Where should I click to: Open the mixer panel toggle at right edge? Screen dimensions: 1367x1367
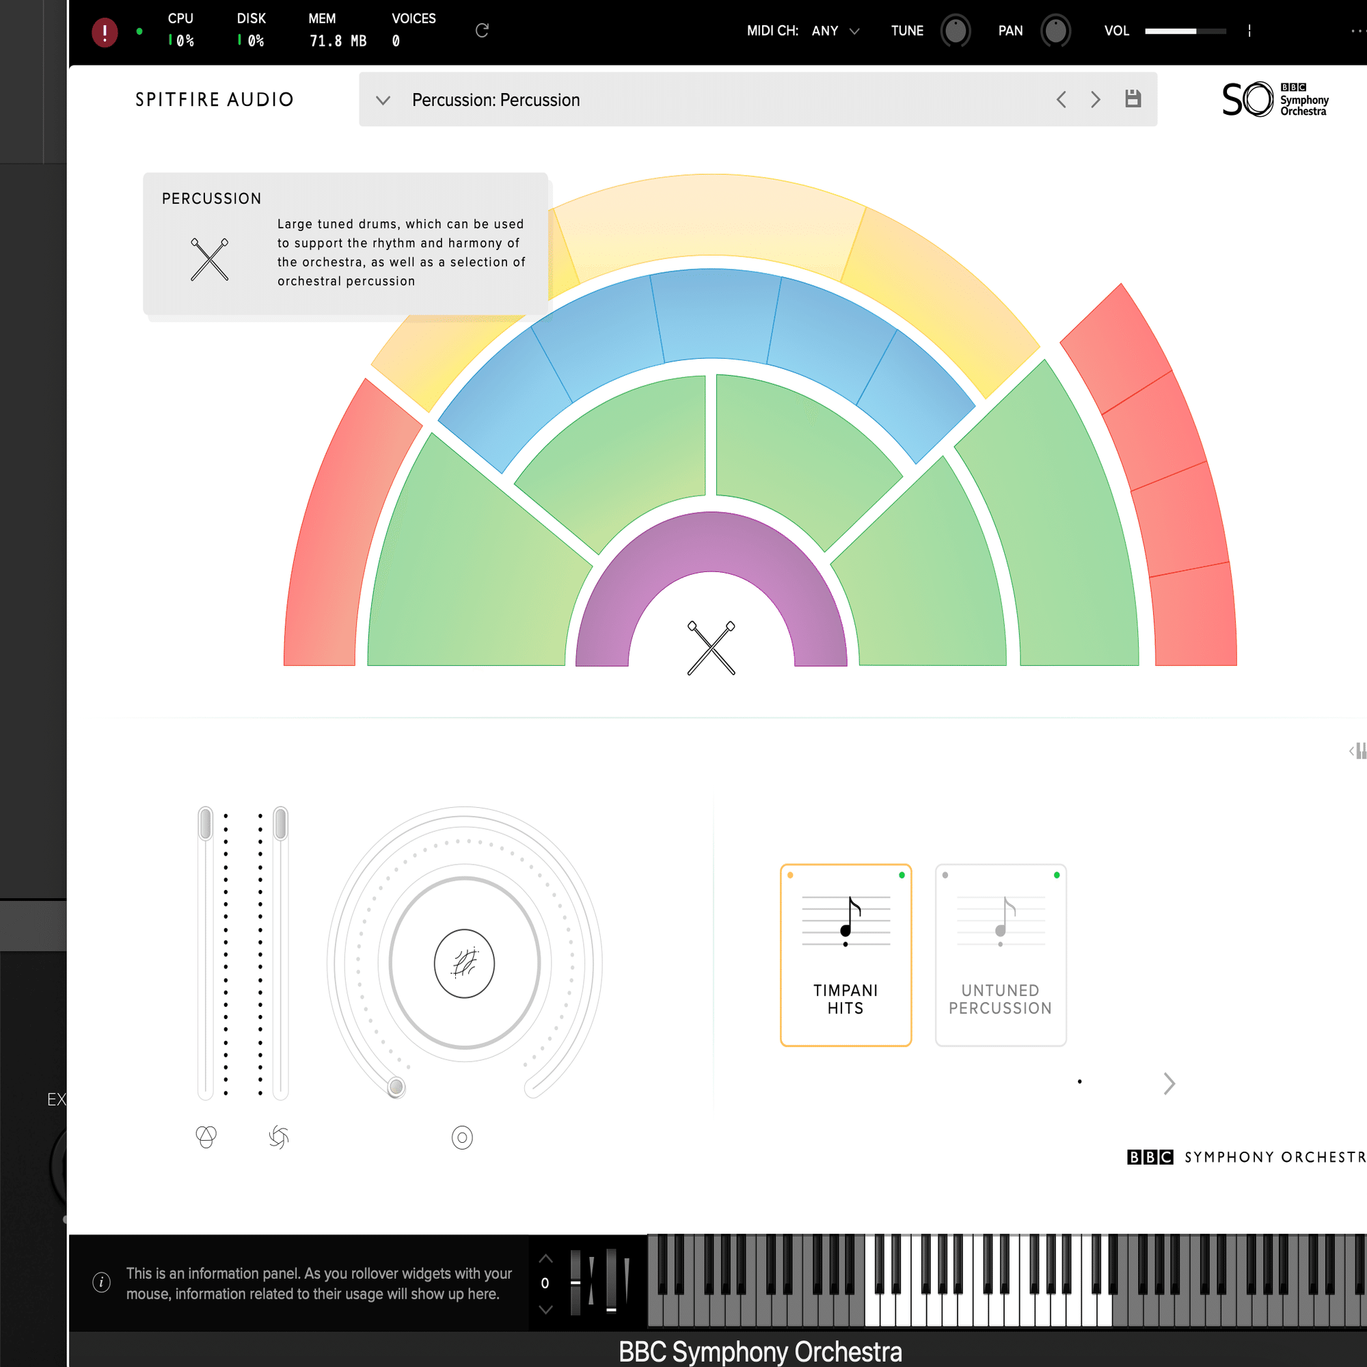click(x=1358, y=750)
